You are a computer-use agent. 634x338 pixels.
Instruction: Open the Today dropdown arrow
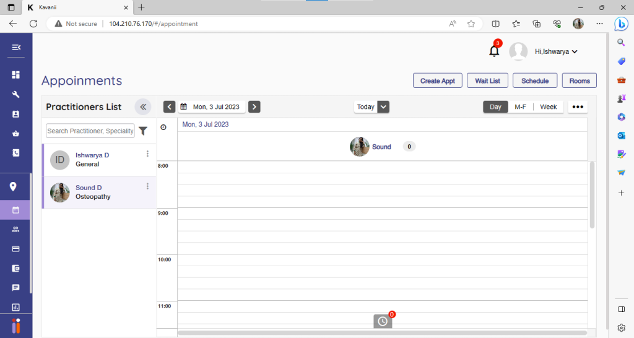[383, 107]
